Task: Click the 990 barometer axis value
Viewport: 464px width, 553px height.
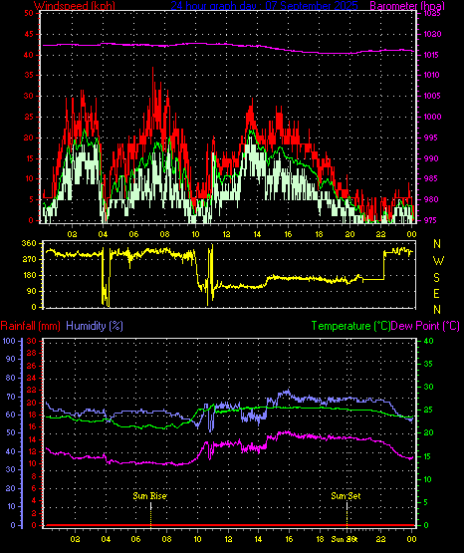Action: coord(430,158)
